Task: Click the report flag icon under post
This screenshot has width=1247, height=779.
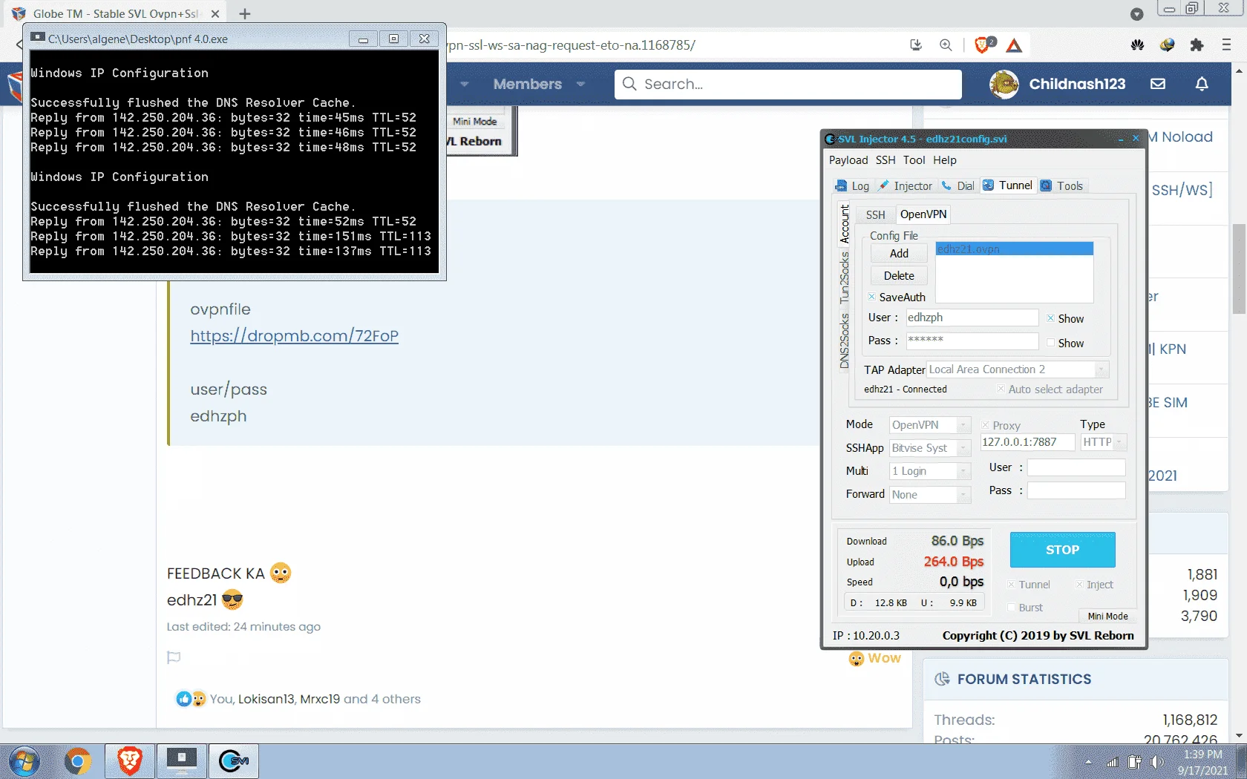Action: coord(174,657)
